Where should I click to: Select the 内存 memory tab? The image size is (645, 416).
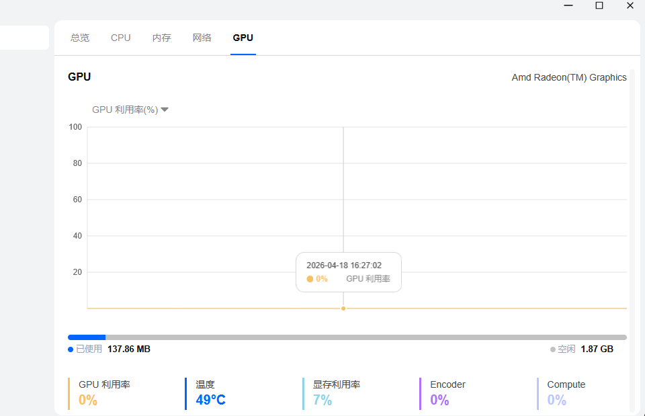[x=161, y=38]
